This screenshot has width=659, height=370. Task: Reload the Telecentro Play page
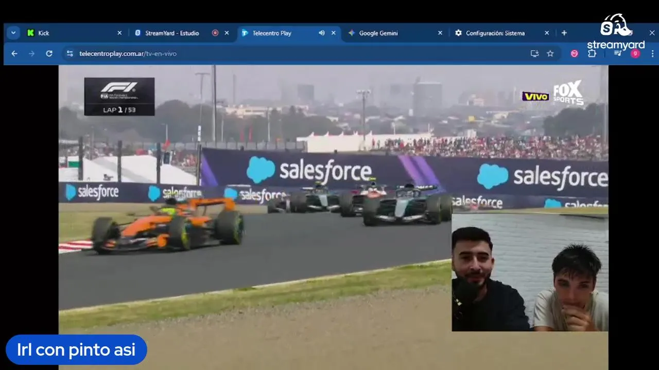pos(49,53)
